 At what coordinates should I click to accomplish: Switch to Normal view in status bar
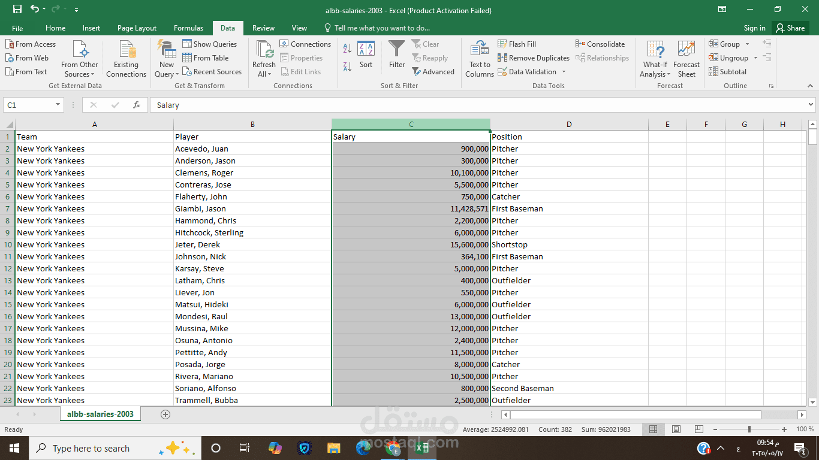click(x=654, y=429)
